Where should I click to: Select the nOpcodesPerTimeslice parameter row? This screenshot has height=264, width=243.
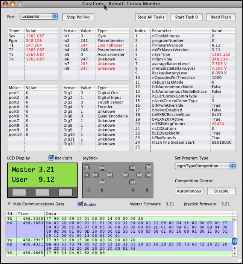coord(184,78)
